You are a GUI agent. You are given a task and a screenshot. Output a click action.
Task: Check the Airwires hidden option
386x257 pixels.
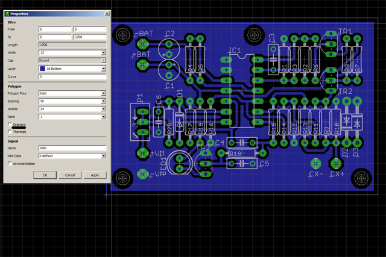[x=10, y=163]
